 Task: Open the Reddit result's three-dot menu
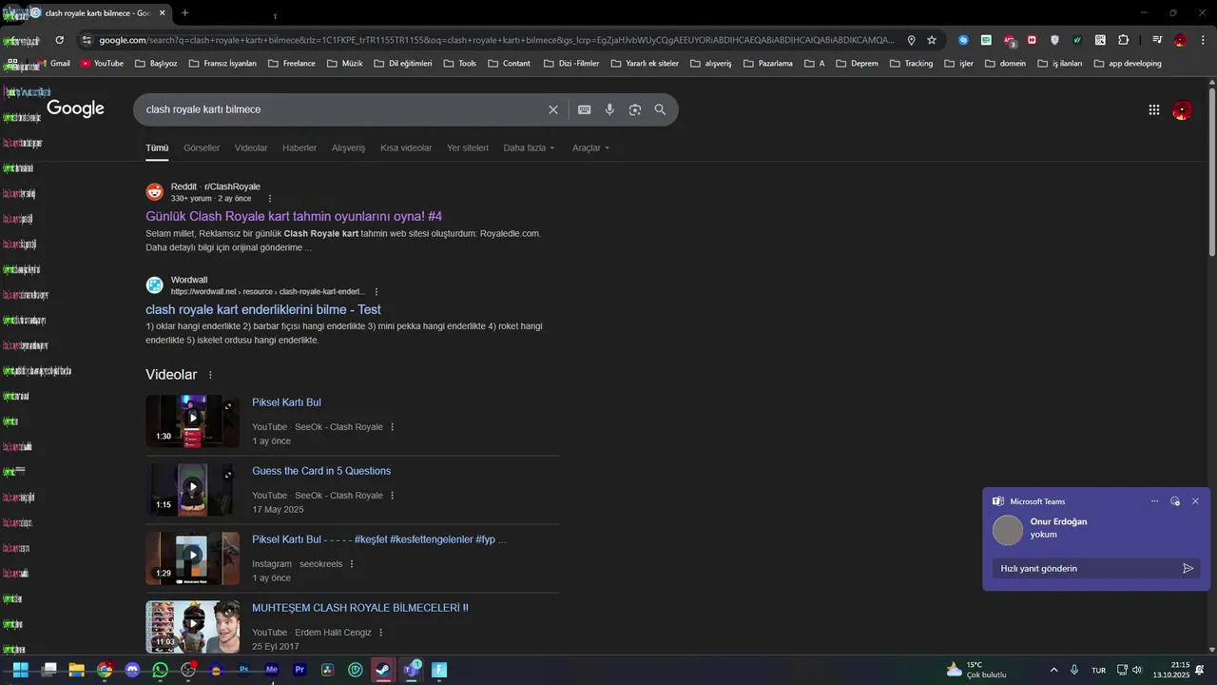pyautogui.click(x=270, y=199)
